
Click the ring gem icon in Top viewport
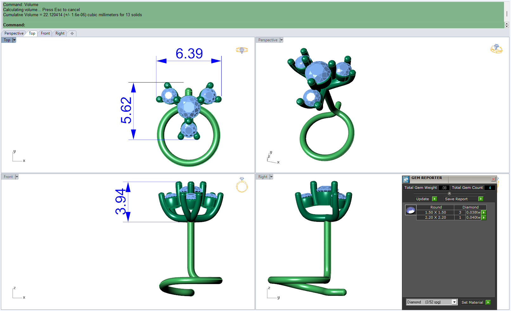click(x=242, y=50)
